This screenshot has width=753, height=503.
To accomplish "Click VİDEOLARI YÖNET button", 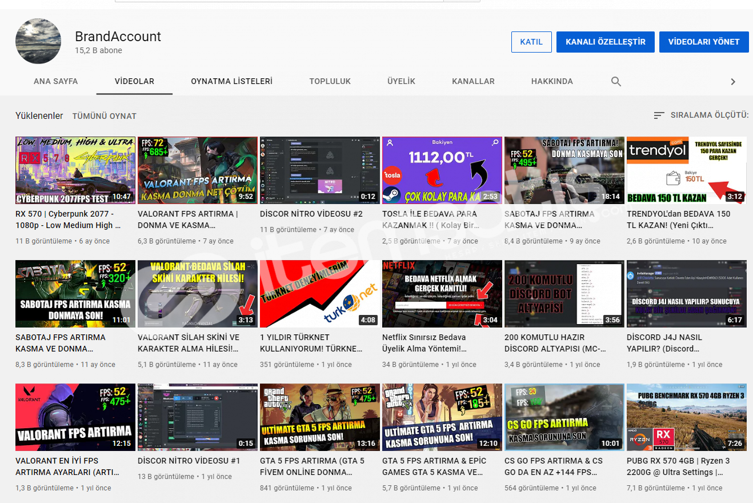I will click(704, 42).
